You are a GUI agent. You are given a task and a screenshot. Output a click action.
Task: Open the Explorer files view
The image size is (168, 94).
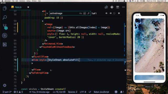point(5,8)
